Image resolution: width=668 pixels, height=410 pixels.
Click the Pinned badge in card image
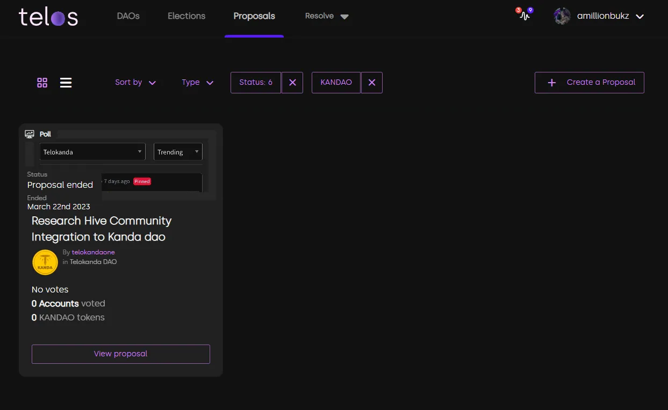click(142, 181)
